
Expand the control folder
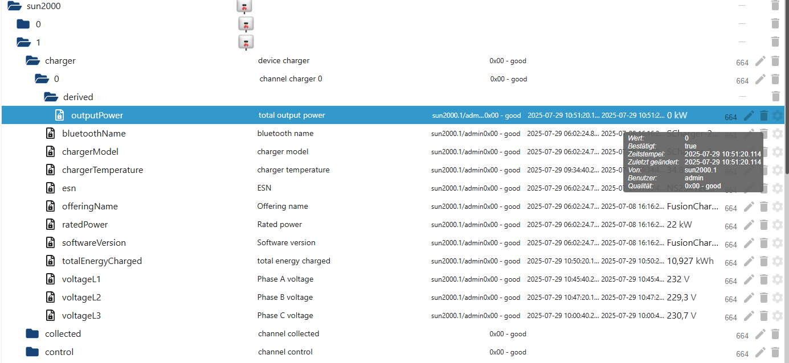(x=32, y=352)
